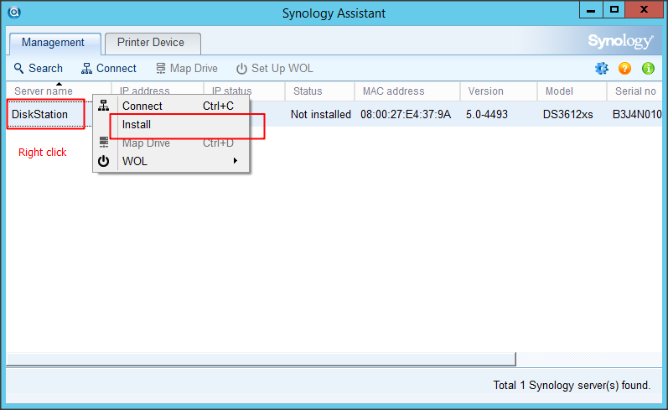The height and width of the screenshot is (410, 668).
Task: Click the Connect network icon in toolbar
Action: tap(87, 69)
